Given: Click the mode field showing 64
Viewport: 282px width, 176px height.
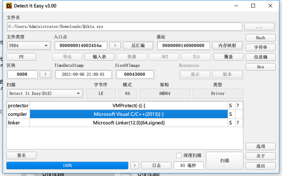Looking at the screenshot, I should pos(127,93).
